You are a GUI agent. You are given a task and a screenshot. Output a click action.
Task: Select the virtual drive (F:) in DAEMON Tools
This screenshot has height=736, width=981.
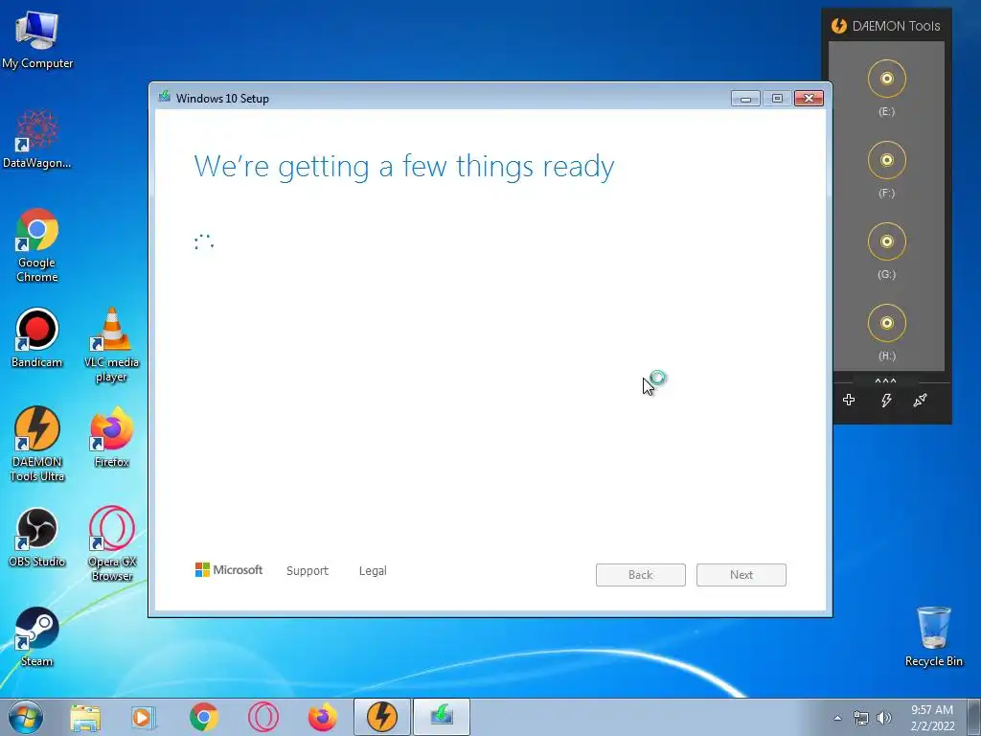(x=886, y=160)
